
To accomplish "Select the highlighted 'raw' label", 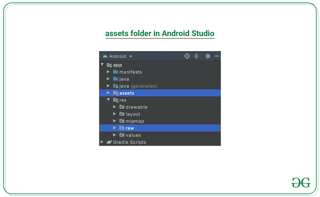I will click(130, 128).
